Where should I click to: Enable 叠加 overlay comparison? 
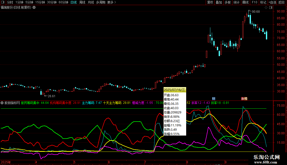219,2
